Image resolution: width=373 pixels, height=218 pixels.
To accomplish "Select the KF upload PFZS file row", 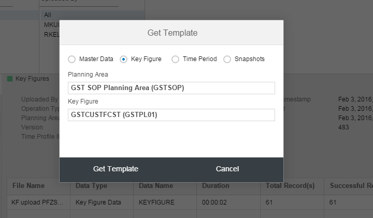I will coord(190,202).
